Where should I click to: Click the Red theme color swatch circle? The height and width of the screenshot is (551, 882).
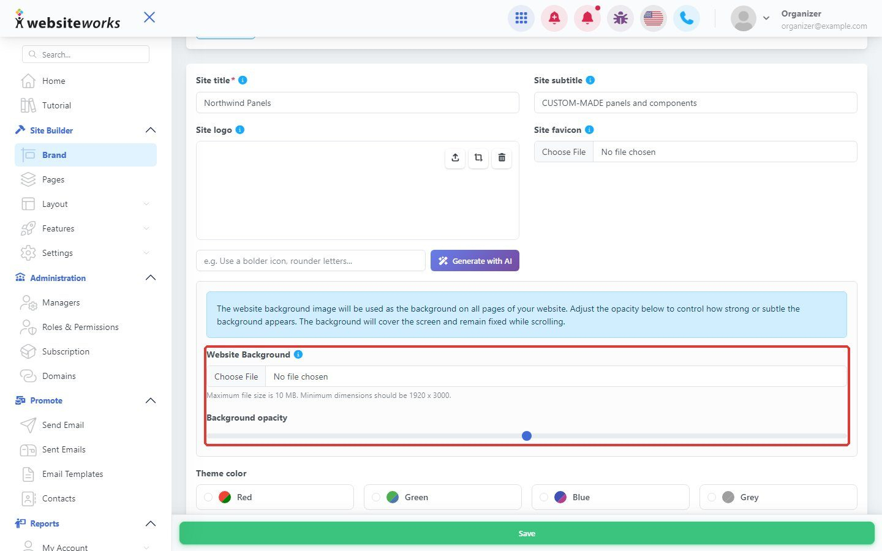225,497
